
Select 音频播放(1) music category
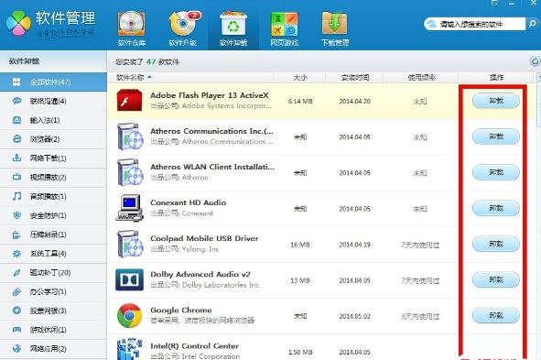click(53, 196)
